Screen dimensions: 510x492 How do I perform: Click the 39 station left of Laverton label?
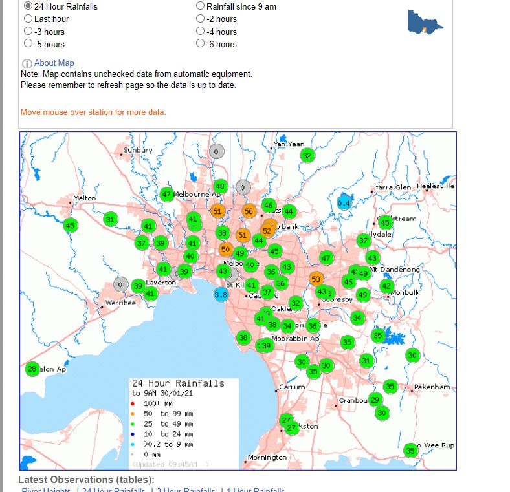point(138,286)
